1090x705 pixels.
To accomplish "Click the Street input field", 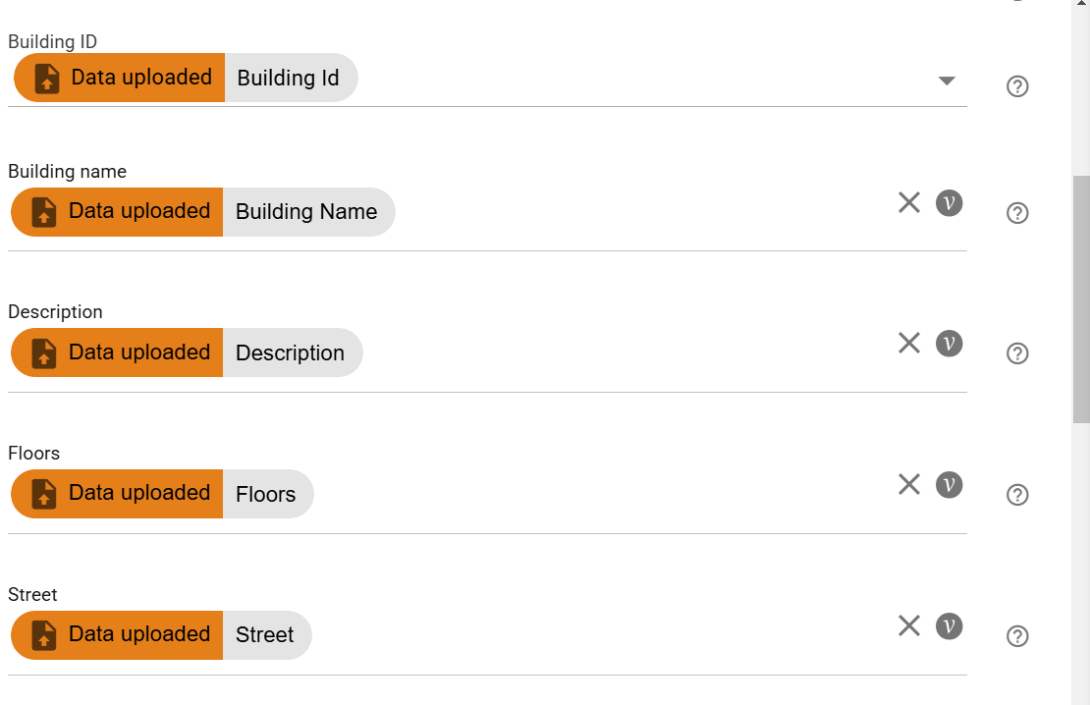I will point(589,635).
